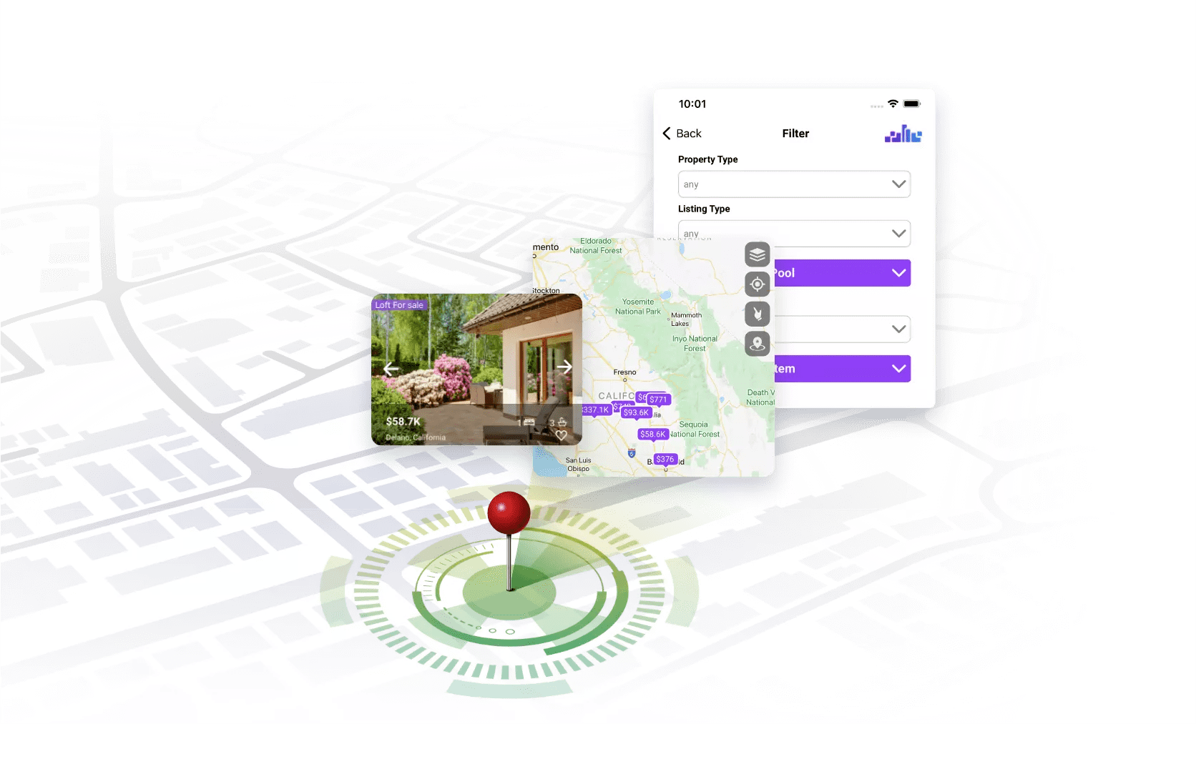Image resolution: width=1196 pixels, height=759 pixels.
Task: Click the Interstate 5 shield on map
Action: point(631,453)
